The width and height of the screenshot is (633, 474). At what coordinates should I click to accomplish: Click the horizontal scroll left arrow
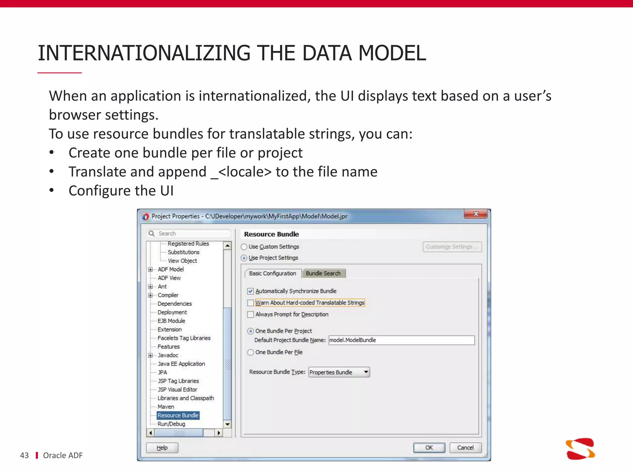coord(151,433)
